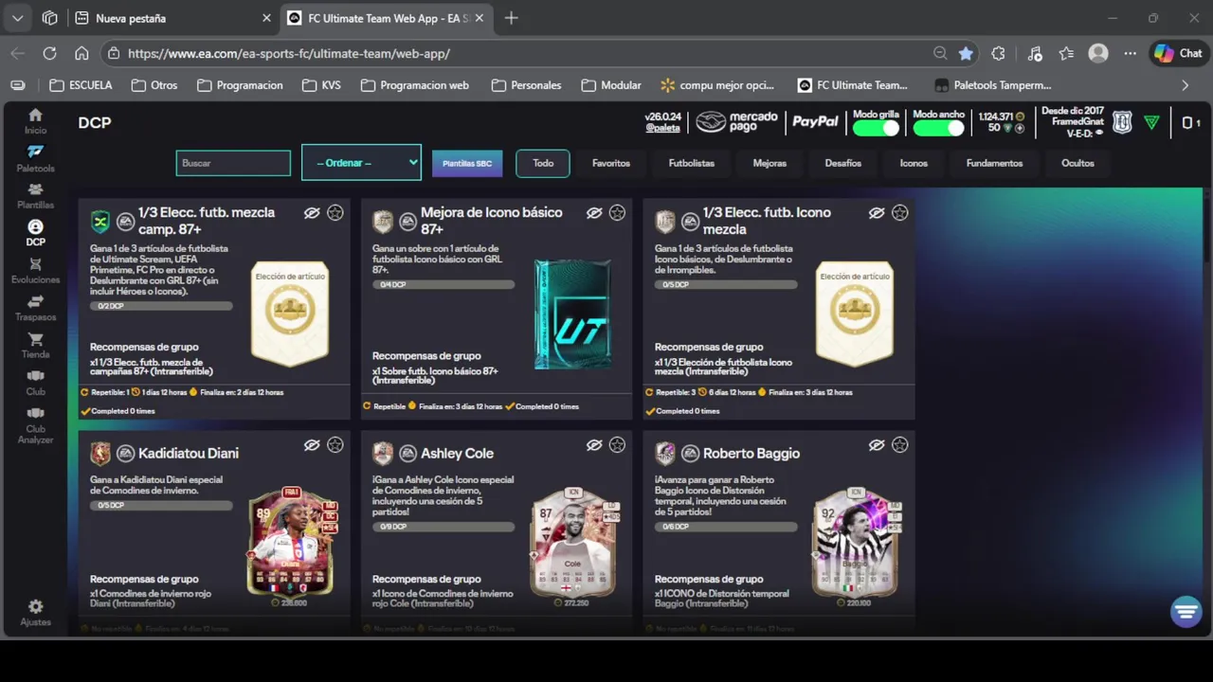Select the Todo filter tab

543,163
